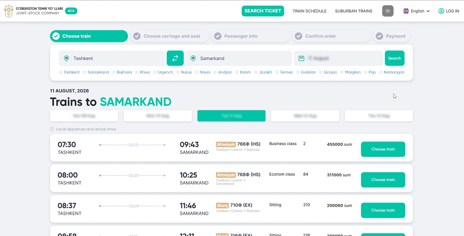The image size is (464, 236).
Task: Click the 455000 sum price
Action: click(x=339, y=144)
